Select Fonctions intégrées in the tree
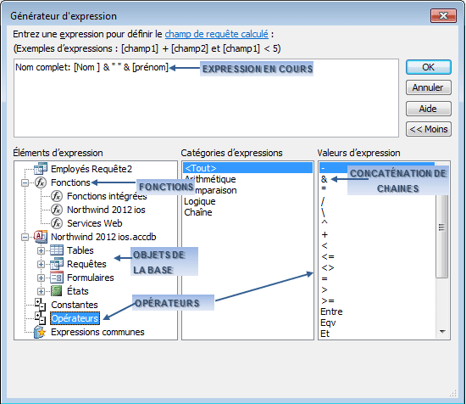 pos(107,196)
